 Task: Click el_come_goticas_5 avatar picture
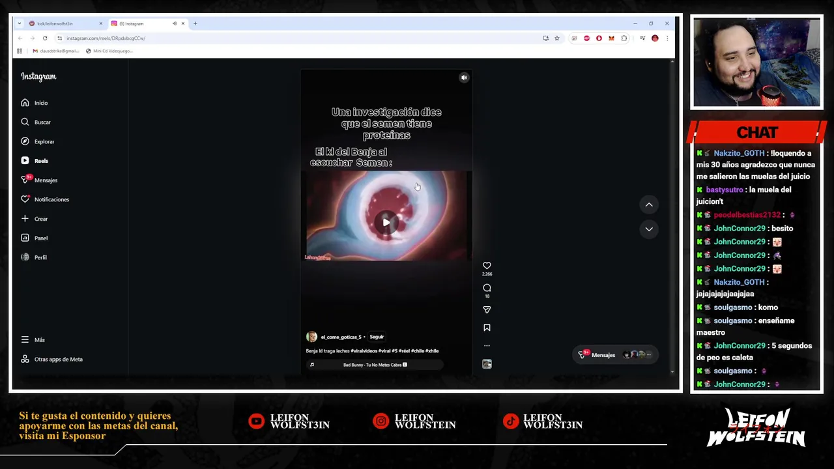311,337
